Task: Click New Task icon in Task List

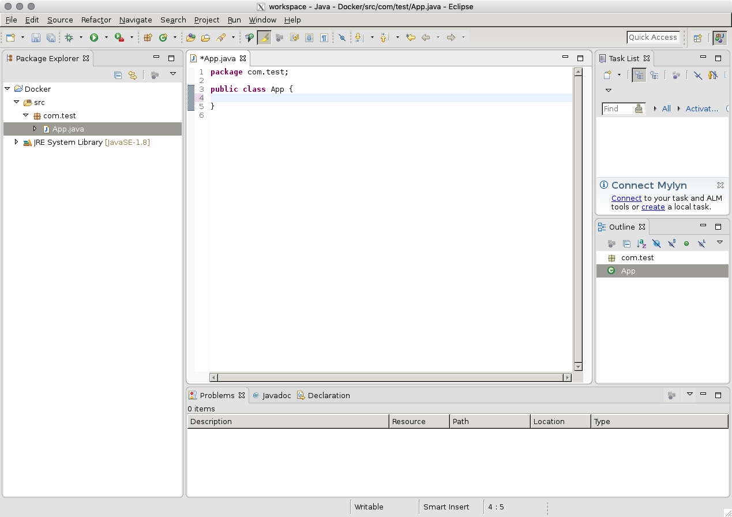Action: click(x=607, y=75)
